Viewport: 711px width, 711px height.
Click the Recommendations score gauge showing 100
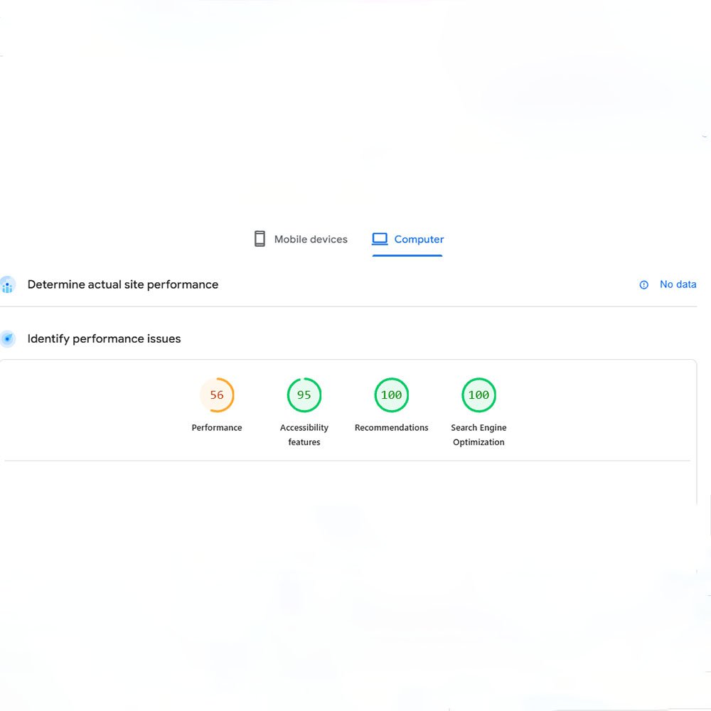[391, 395]
